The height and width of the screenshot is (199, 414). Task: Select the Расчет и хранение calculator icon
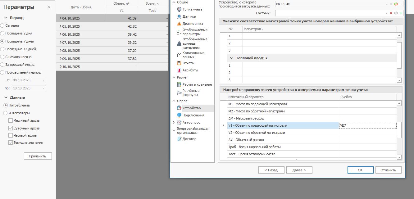click(179, 84)
